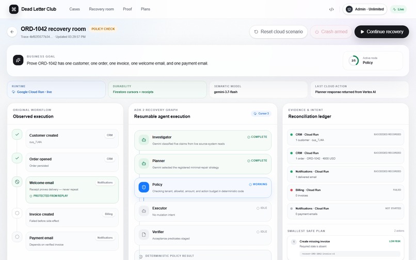Click the Executor IDLE status
The image size is (416, 260).
point(262,208)
